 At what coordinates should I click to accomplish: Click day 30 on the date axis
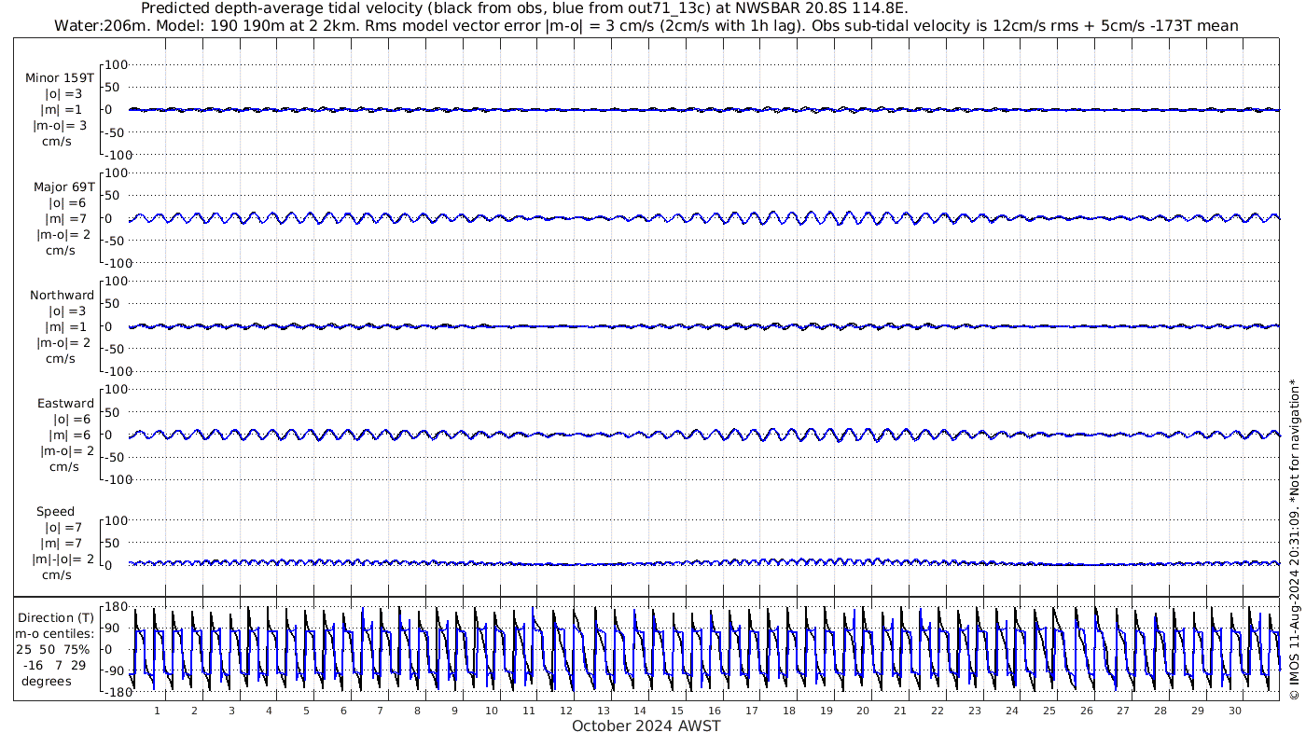click(x=1234, y=711)
